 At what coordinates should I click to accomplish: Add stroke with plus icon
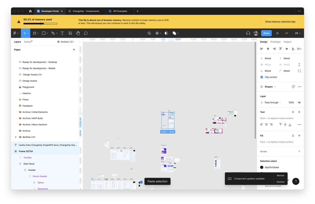pos(299,151)
